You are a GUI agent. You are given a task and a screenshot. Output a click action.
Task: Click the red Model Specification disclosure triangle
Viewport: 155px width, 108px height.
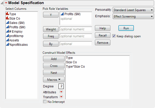coord(6,3)
